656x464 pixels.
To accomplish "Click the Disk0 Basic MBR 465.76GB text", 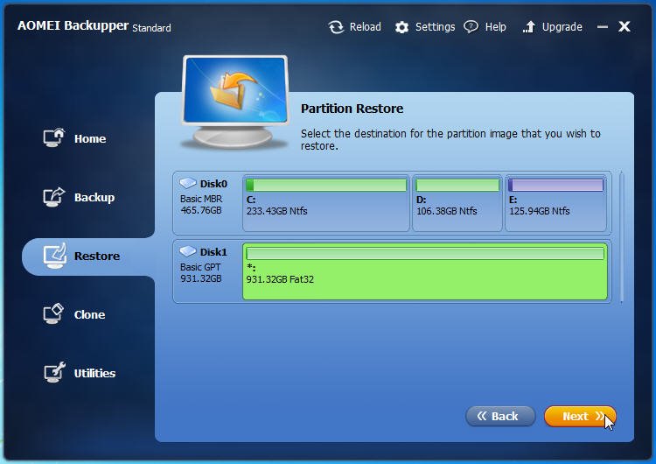I will 201,204.
